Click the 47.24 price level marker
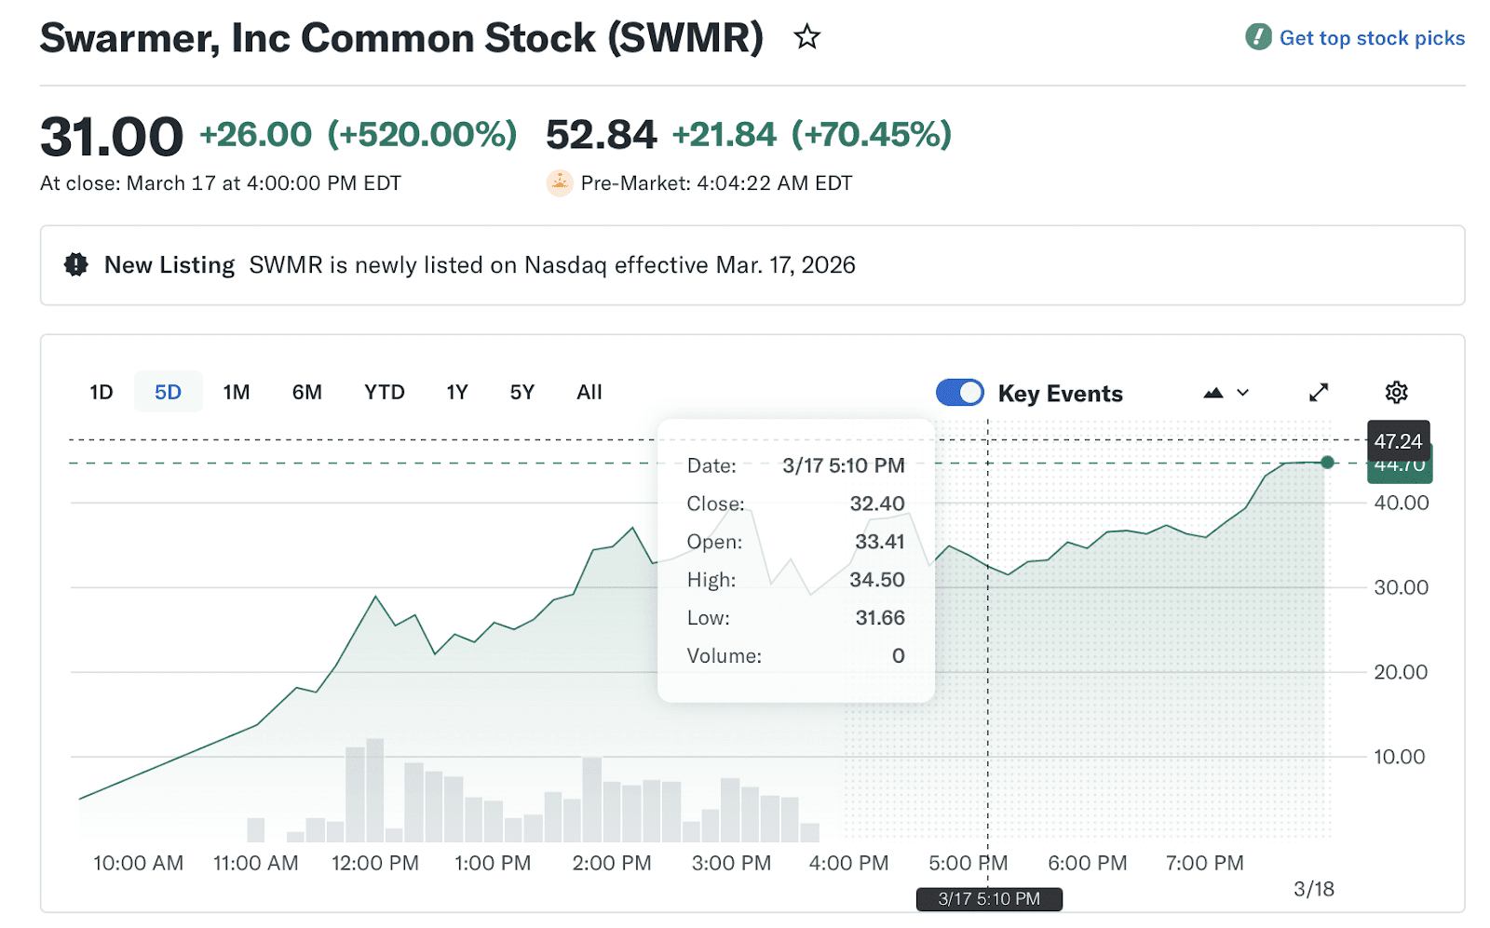Image resolution: width=1490 pixels, height=928 pixels. (1398, 441)
